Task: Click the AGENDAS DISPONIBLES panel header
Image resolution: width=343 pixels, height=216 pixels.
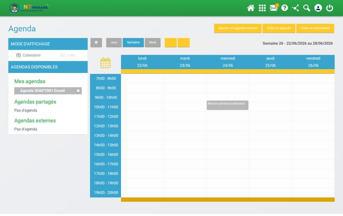Action: pos(48,67)
